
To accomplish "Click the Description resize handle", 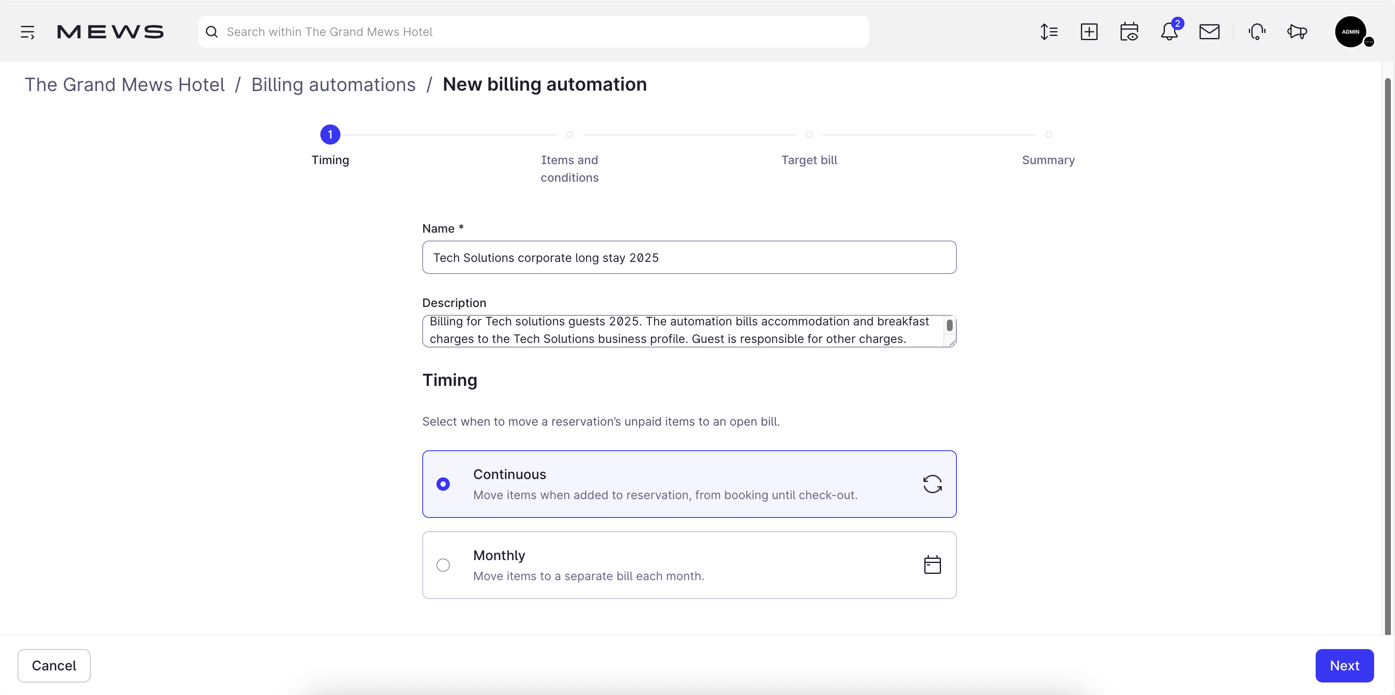I will 952,342.
